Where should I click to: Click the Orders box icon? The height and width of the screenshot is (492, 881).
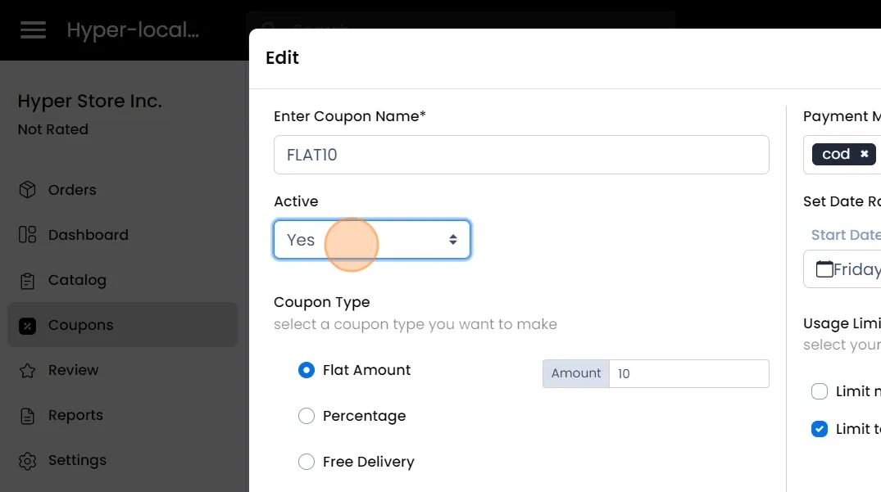(x=28, y=190)
